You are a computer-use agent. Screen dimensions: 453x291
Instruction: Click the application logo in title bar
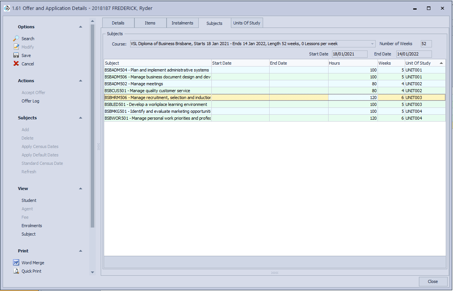(7, 8)
